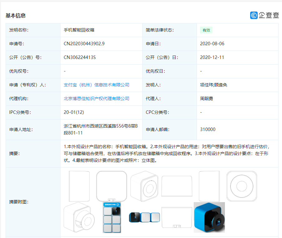Click inventor names 项佳玮;顾逢奂
This screenshot has width=282, height=238.
[x=213, y=85]
